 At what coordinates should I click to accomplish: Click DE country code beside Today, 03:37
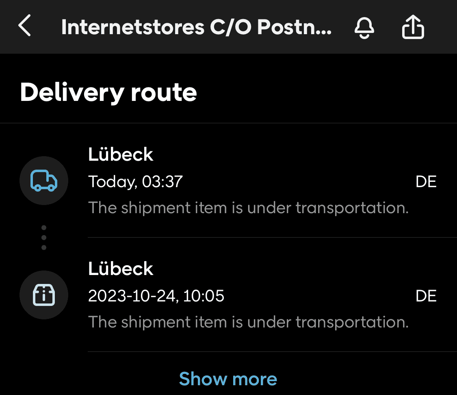[x=426, y=181]
